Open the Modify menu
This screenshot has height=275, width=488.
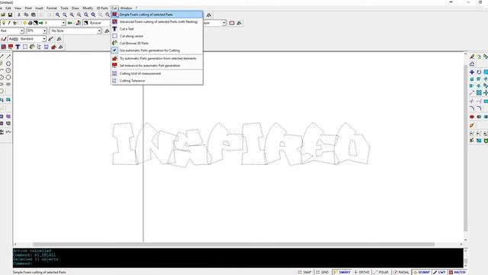click(x=88, y=8)
